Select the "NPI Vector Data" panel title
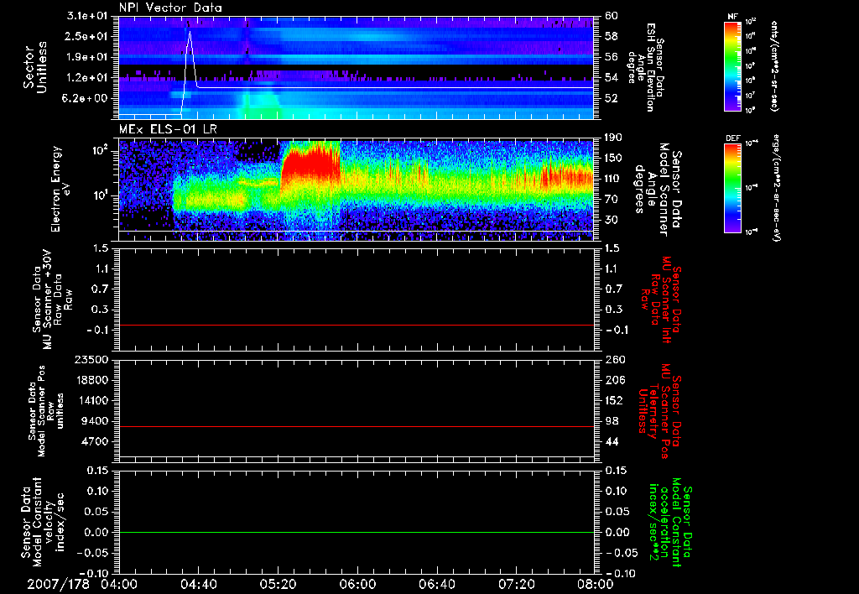The height and width of the screenshot is (594, 859). (171, 8)
